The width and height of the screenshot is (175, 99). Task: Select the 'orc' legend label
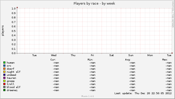pos(9,66)
